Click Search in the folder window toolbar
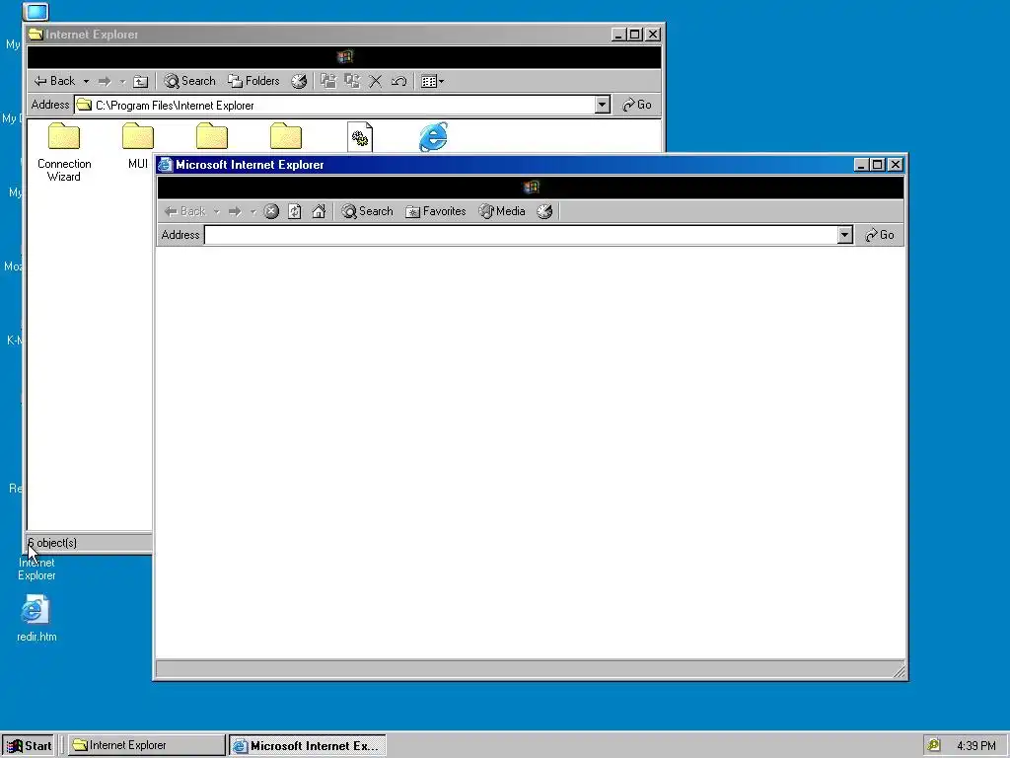Screen dimensions: 1010x758 click(x=189, y=81)
